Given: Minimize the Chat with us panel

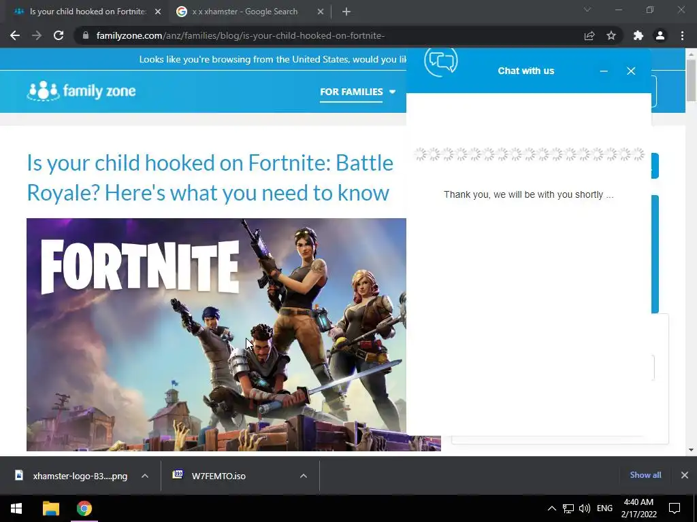Looking at the screenshot, I should (x=604, y=71).
